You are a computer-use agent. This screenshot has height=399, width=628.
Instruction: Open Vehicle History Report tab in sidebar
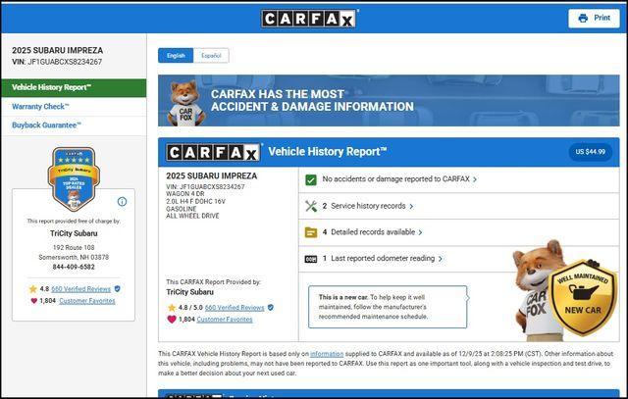(74, 87)
